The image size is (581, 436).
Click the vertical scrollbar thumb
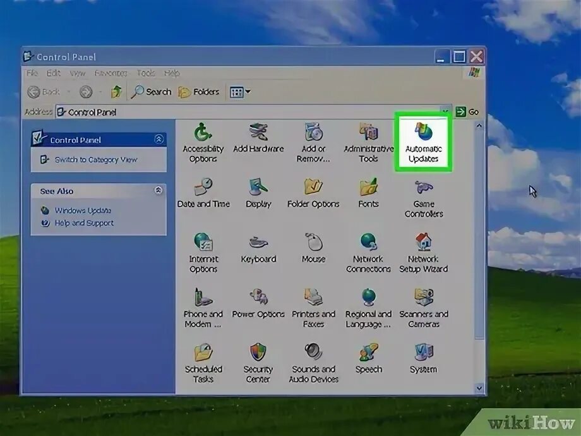pyautogui.click(x=479, y=234)
